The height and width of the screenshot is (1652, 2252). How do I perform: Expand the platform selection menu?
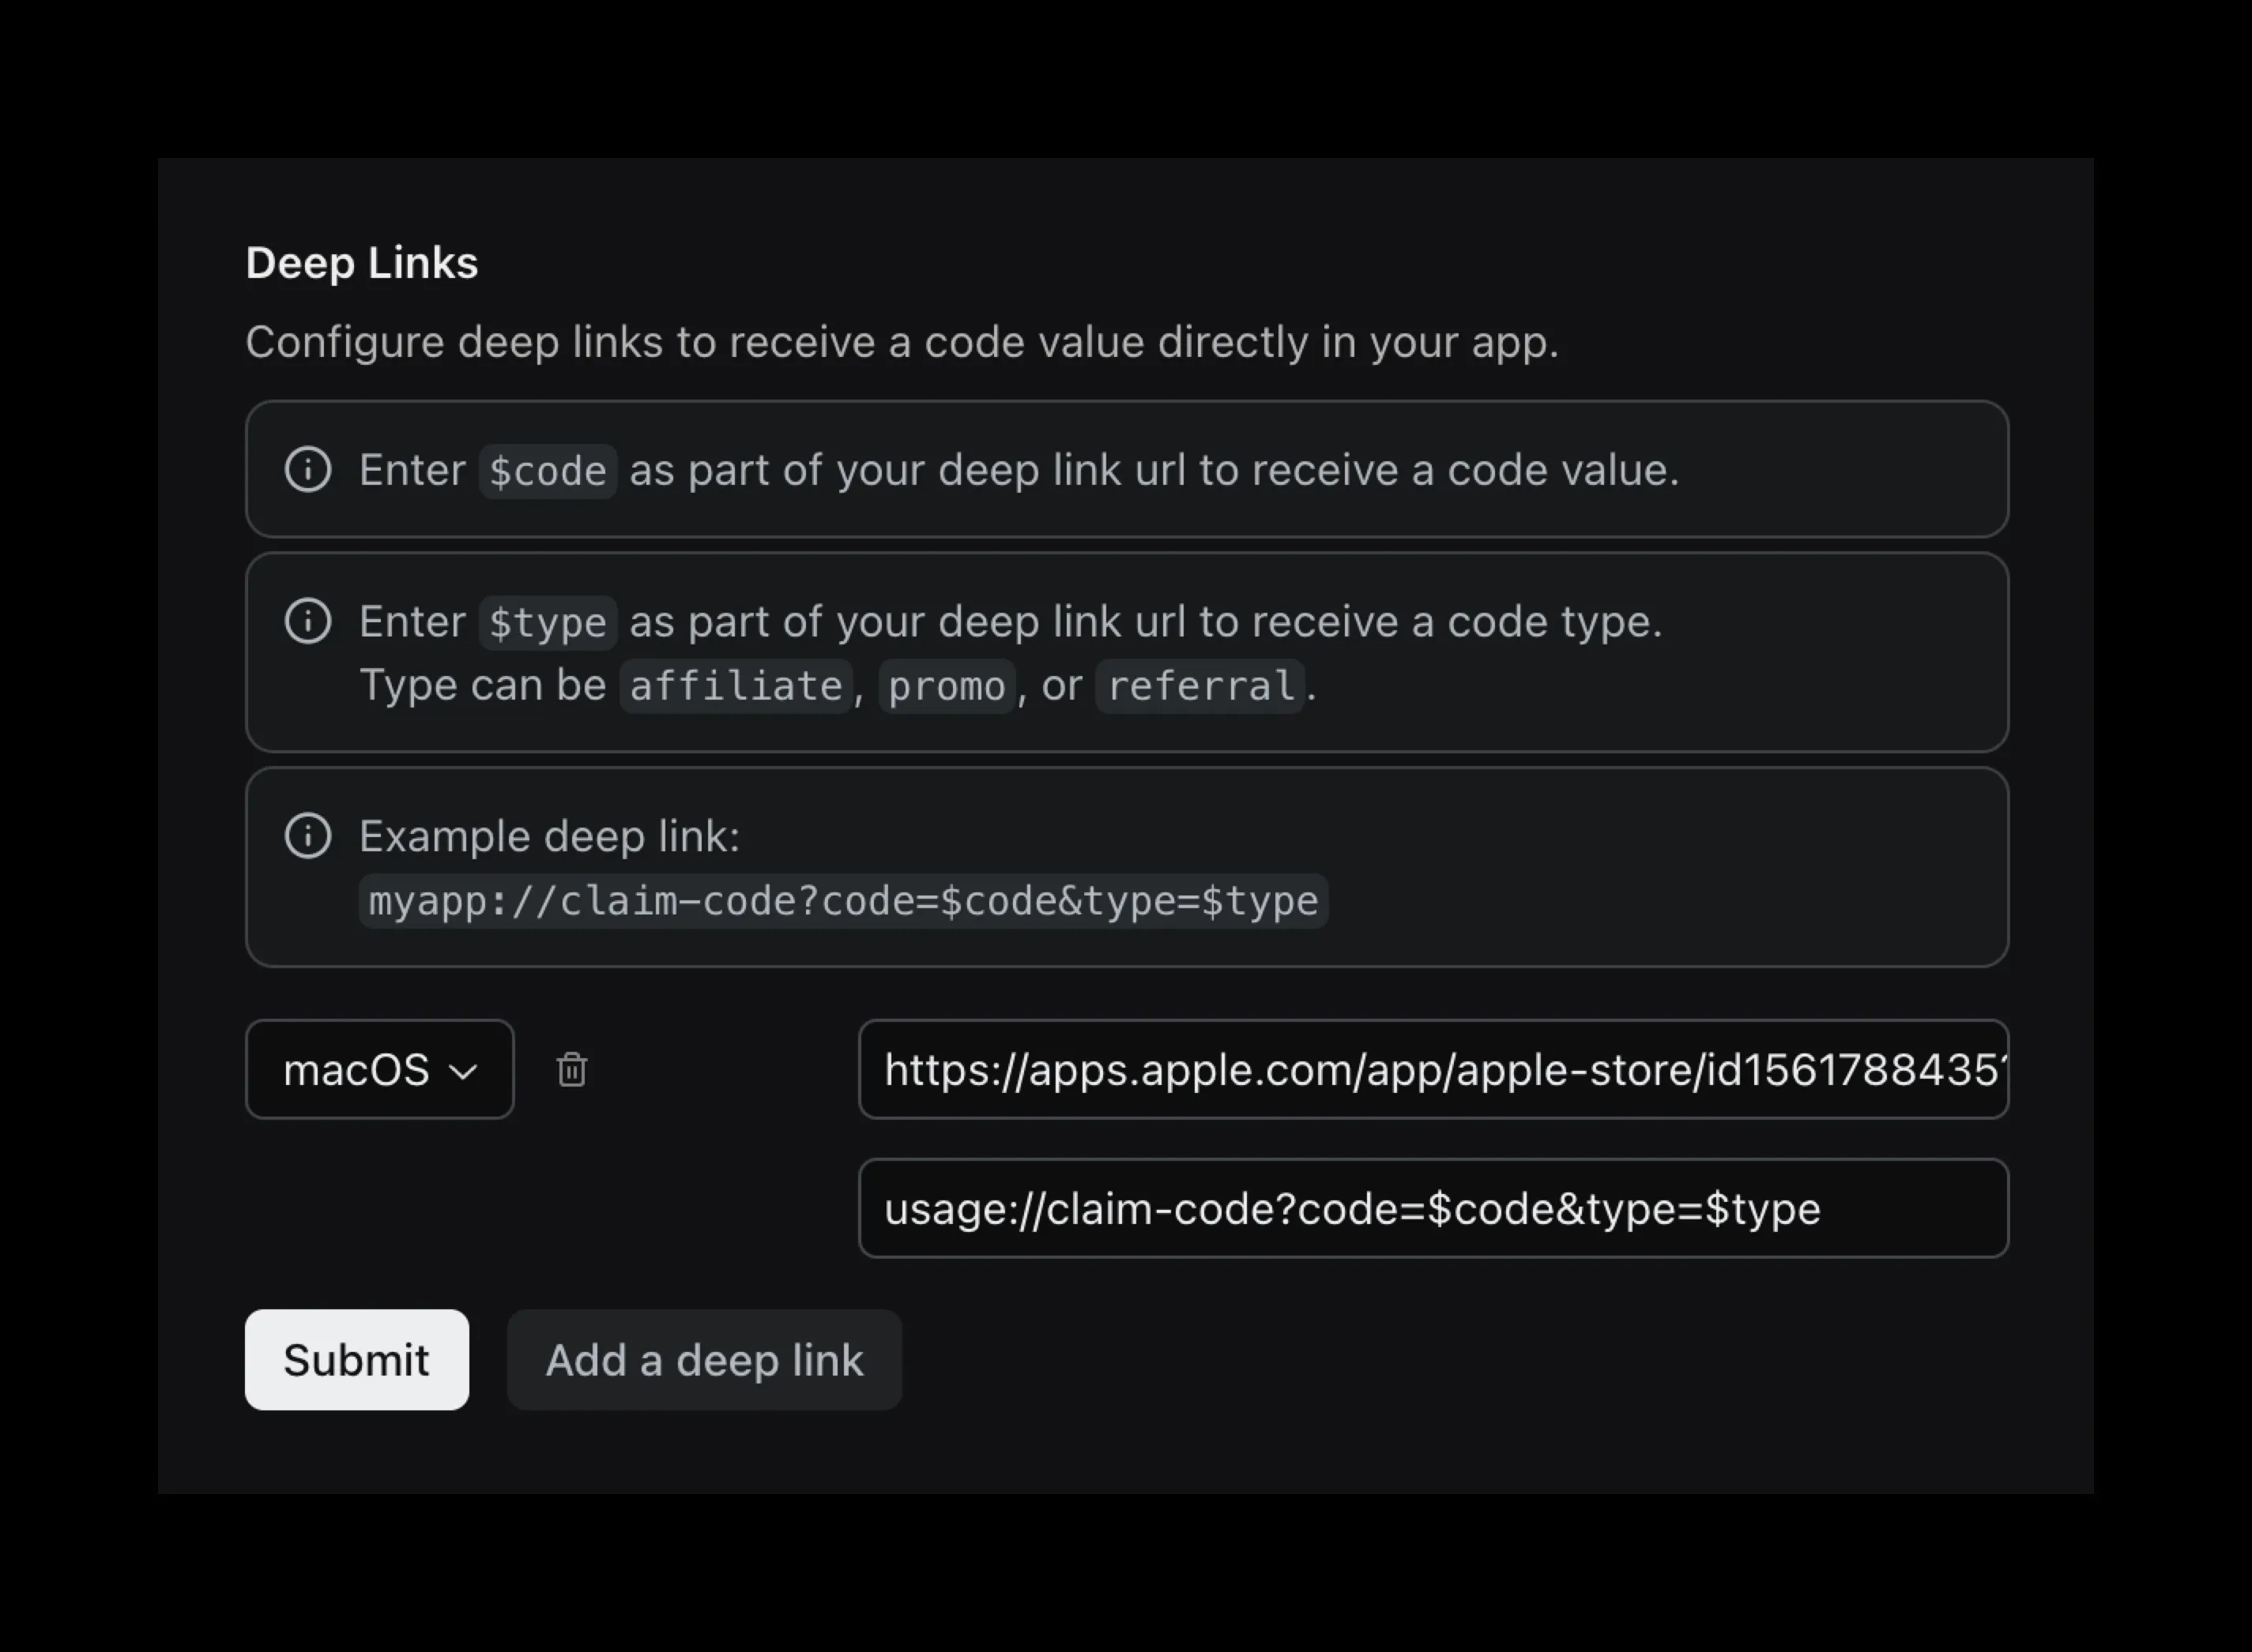tap(380, 1070)
